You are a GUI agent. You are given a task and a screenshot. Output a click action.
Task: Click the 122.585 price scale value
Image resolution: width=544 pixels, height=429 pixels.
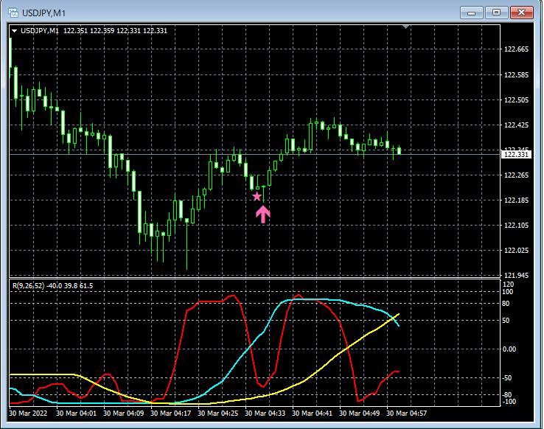516,75
